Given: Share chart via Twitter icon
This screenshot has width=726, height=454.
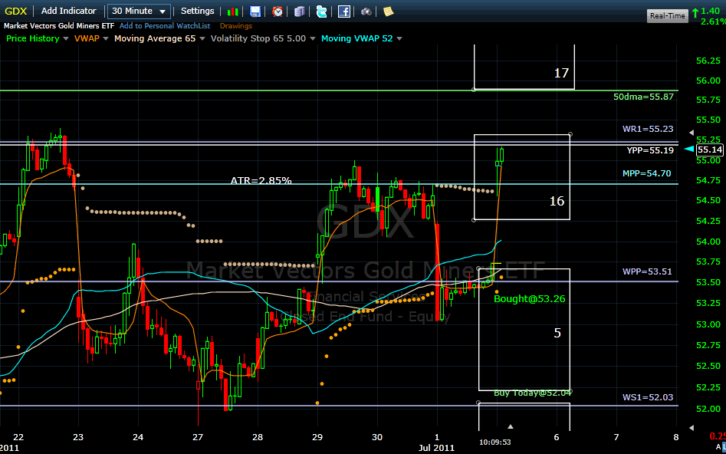Looking at the screenshot, I should point(321,12).
